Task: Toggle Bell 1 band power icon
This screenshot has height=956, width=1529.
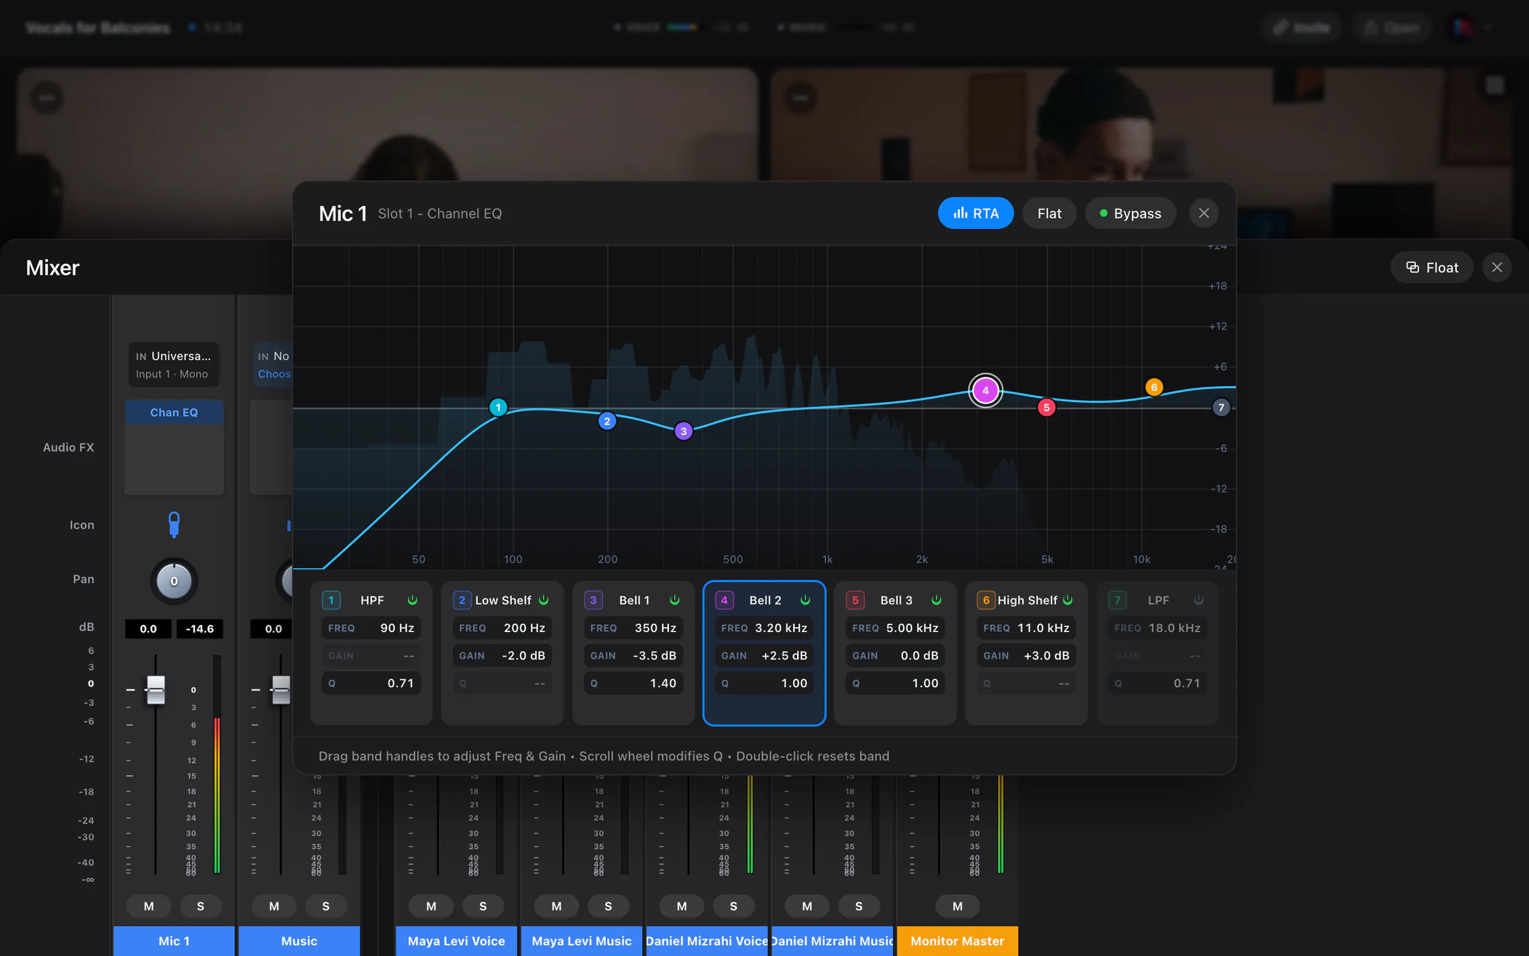Action: (675, 599)
